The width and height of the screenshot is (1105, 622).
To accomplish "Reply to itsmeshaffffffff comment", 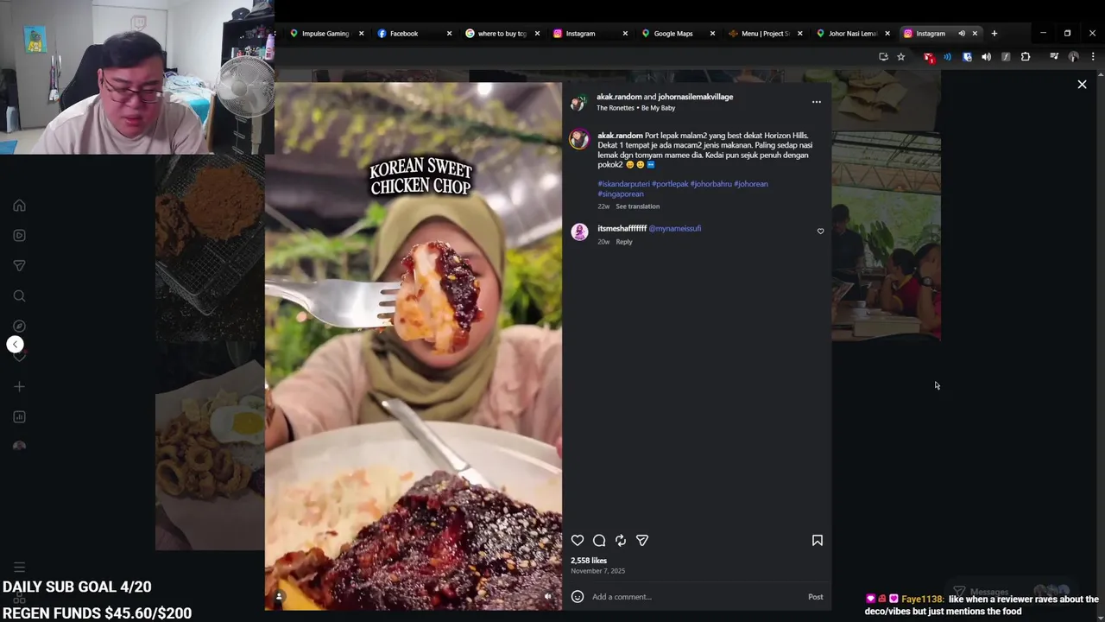I will [624, 242].
